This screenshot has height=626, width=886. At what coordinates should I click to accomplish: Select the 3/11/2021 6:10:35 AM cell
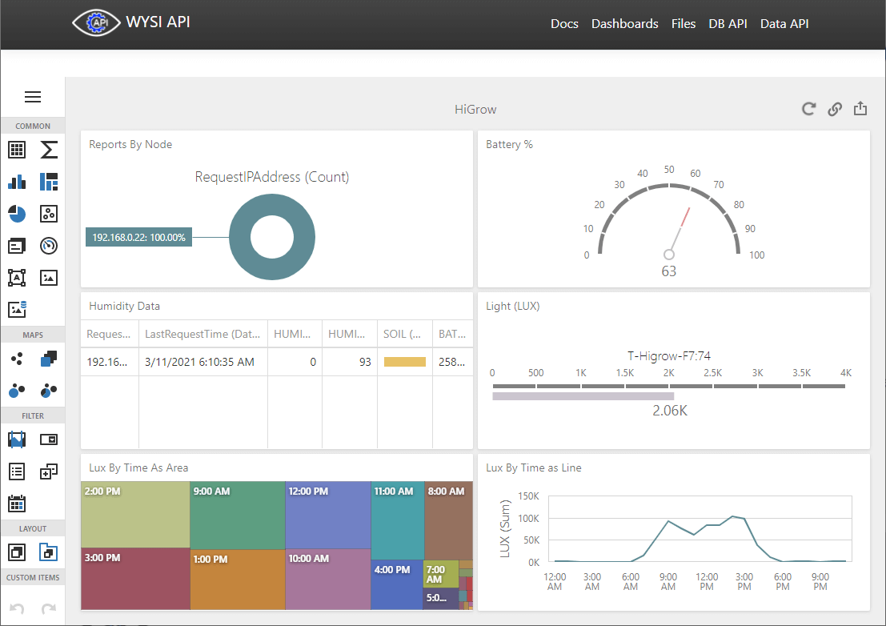coord(202,362)
